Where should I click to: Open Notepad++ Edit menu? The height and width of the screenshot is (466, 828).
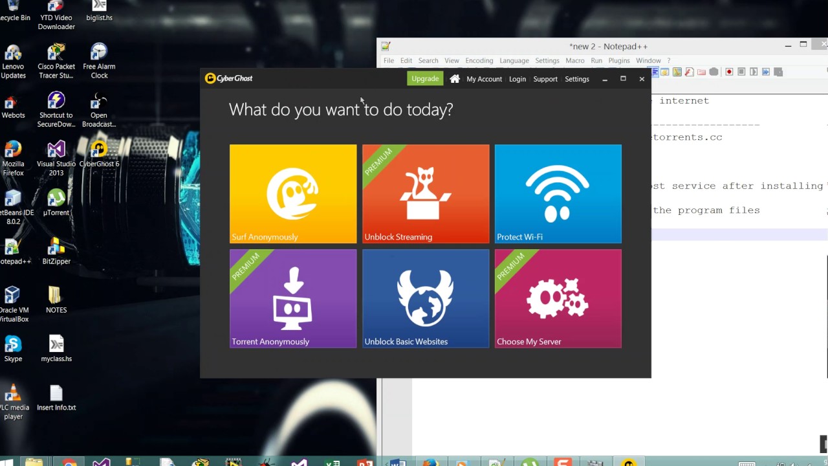pyautogui.click(x=406, y=60)
